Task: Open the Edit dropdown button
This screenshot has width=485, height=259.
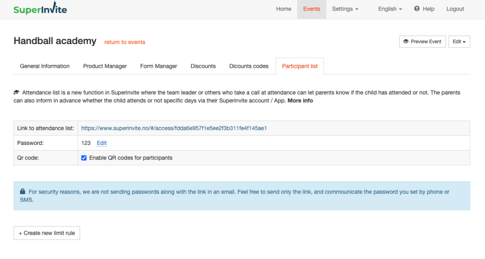Action: click(459, 42)
